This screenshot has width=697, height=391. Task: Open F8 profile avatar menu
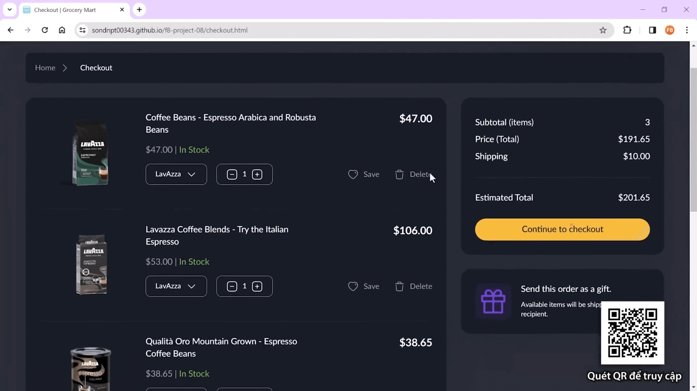[x=670, y=30]
